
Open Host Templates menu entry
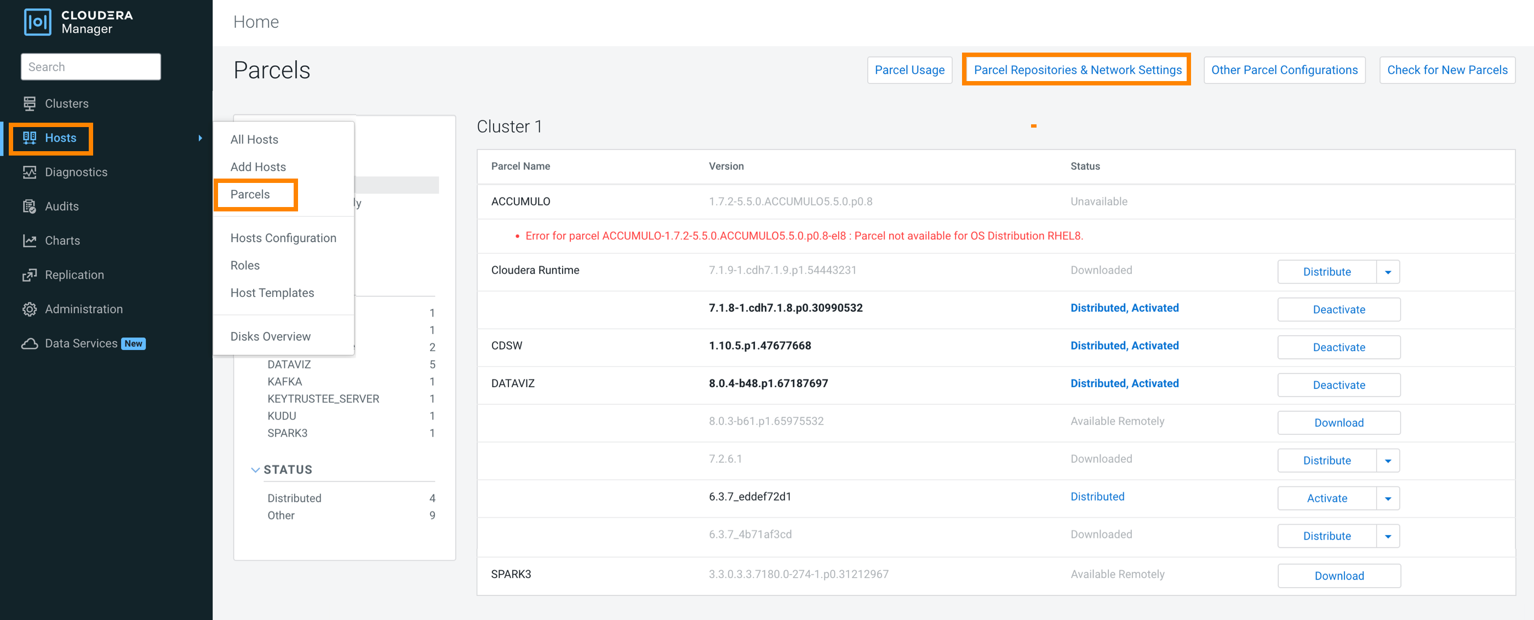(272, 292)
